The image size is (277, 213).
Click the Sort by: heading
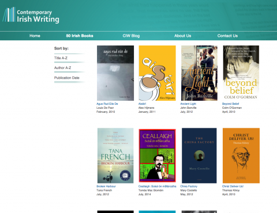click(61, 48)
